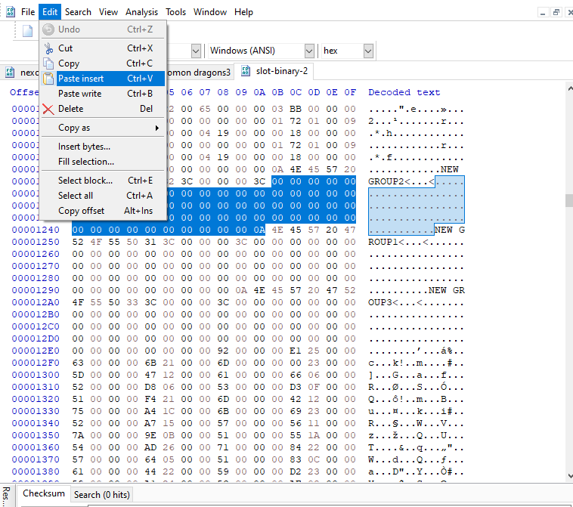Click the decoded text 'GROUP2<...<'

(401, 181)
